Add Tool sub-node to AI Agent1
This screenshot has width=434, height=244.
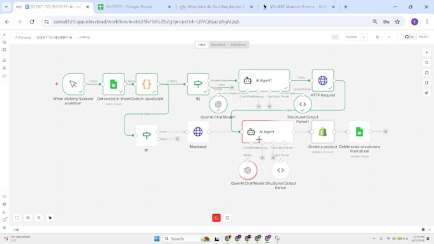click(269, 106)
